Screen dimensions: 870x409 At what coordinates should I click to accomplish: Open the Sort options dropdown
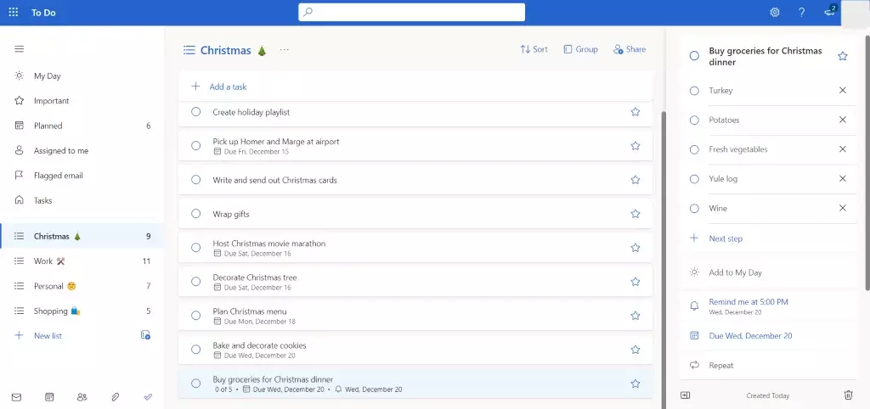(534, 49)
